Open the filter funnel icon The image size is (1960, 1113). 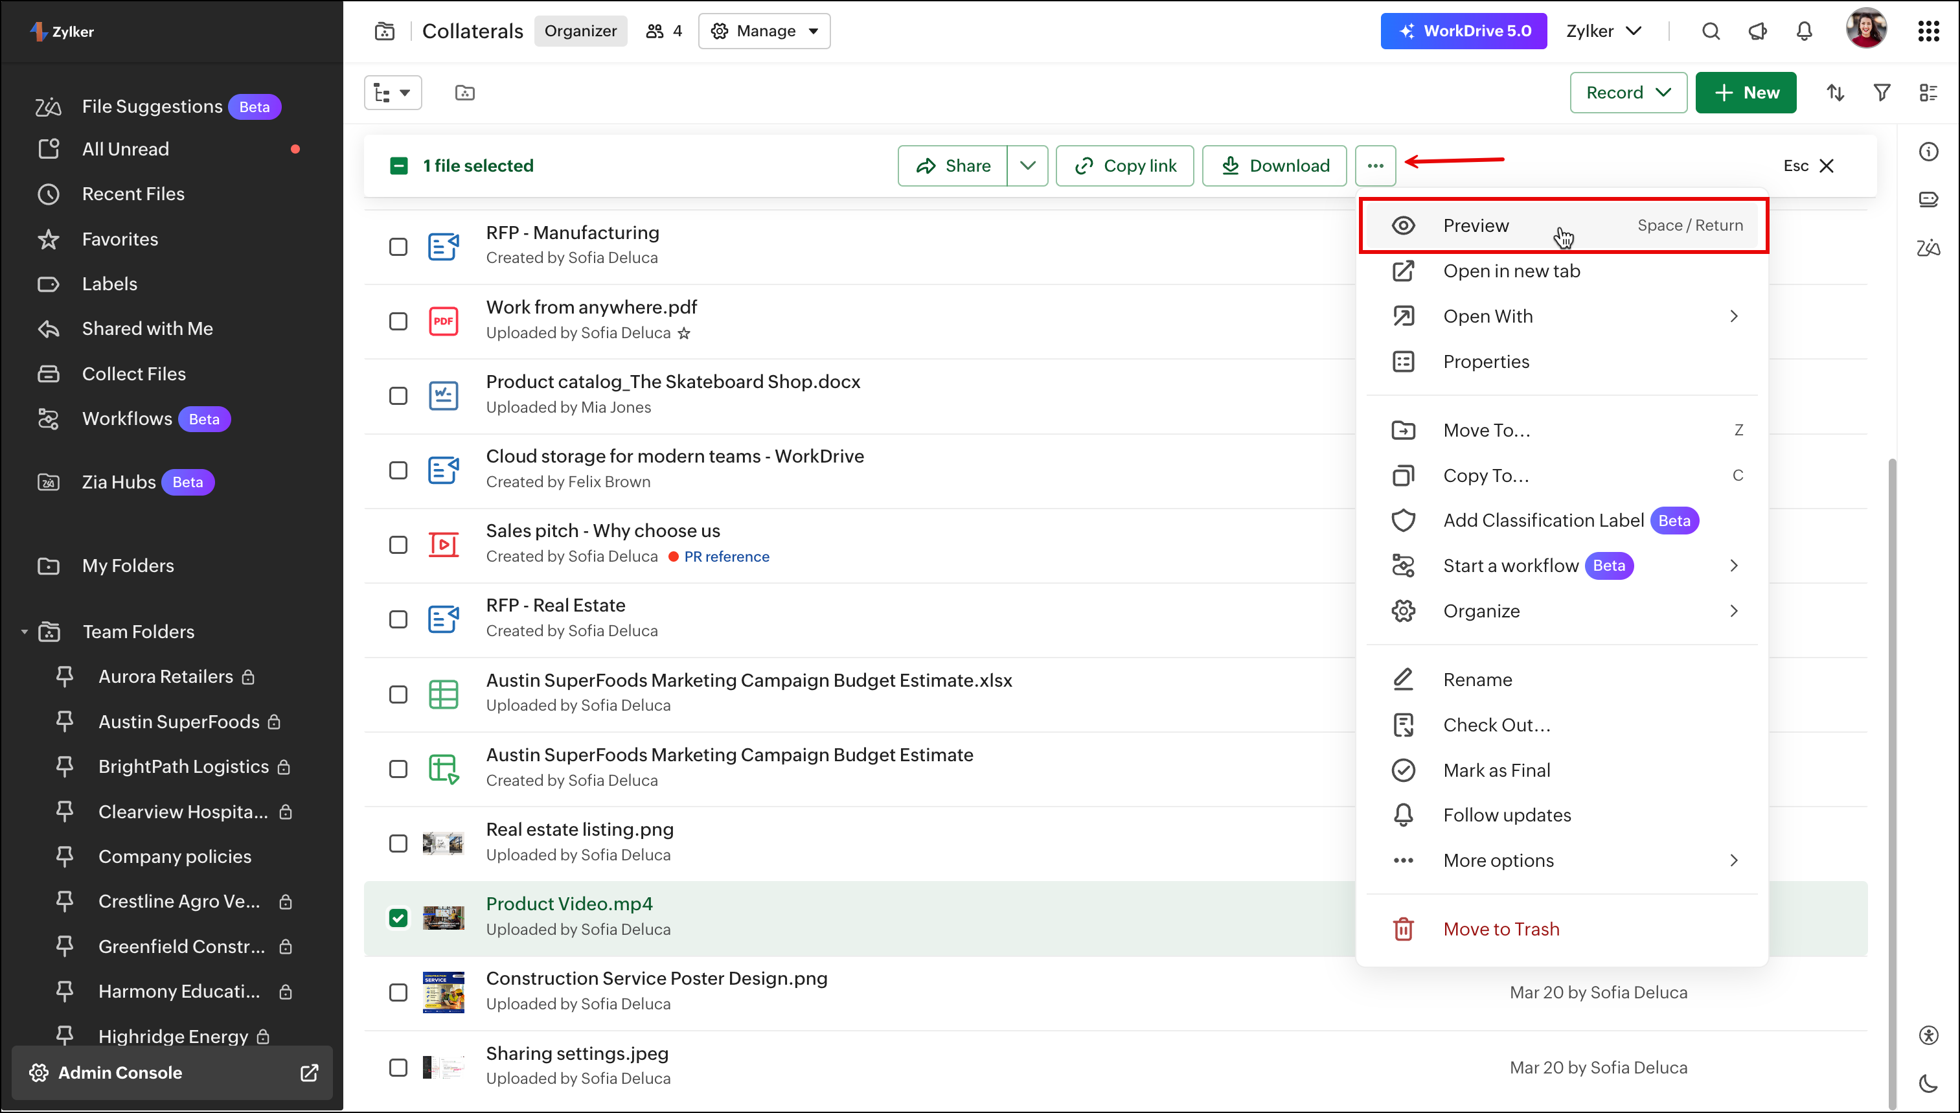tap(1881, 93)
